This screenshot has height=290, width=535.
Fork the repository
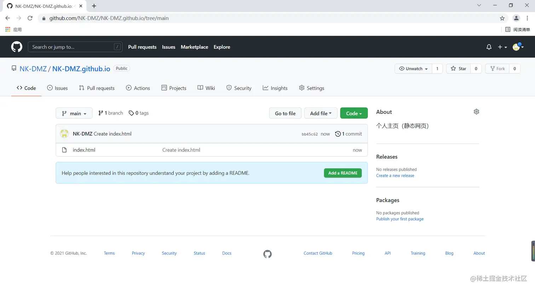tap(497, 69)
